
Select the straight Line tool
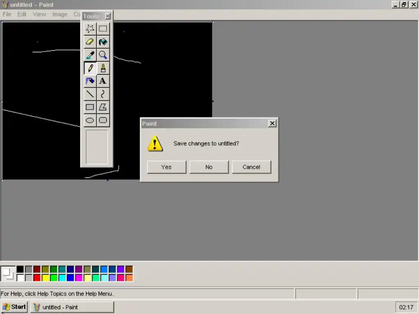pos(90,94)
